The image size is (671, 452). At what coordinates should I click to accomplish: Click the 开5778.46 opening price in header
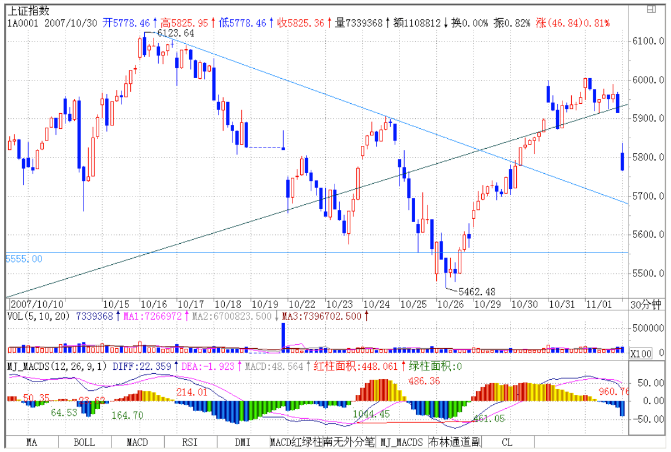pyautogui.click(x=127, y=23)
